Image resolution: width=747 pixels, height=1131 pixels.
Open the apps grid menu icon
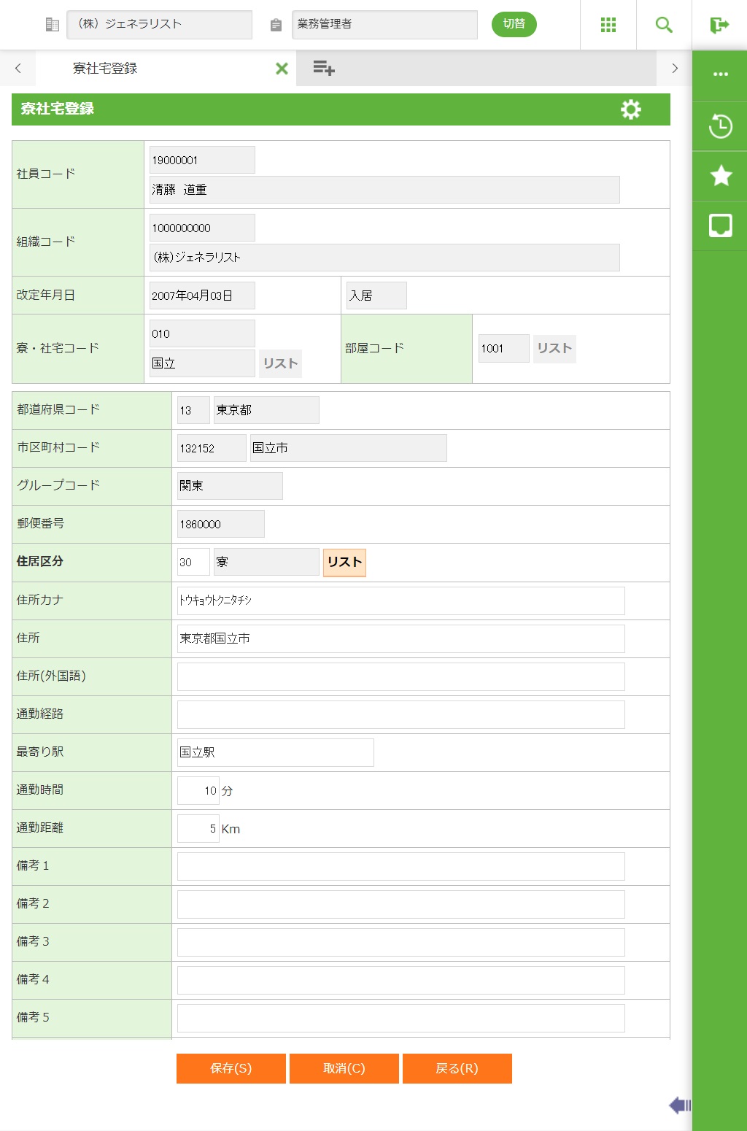608,25
